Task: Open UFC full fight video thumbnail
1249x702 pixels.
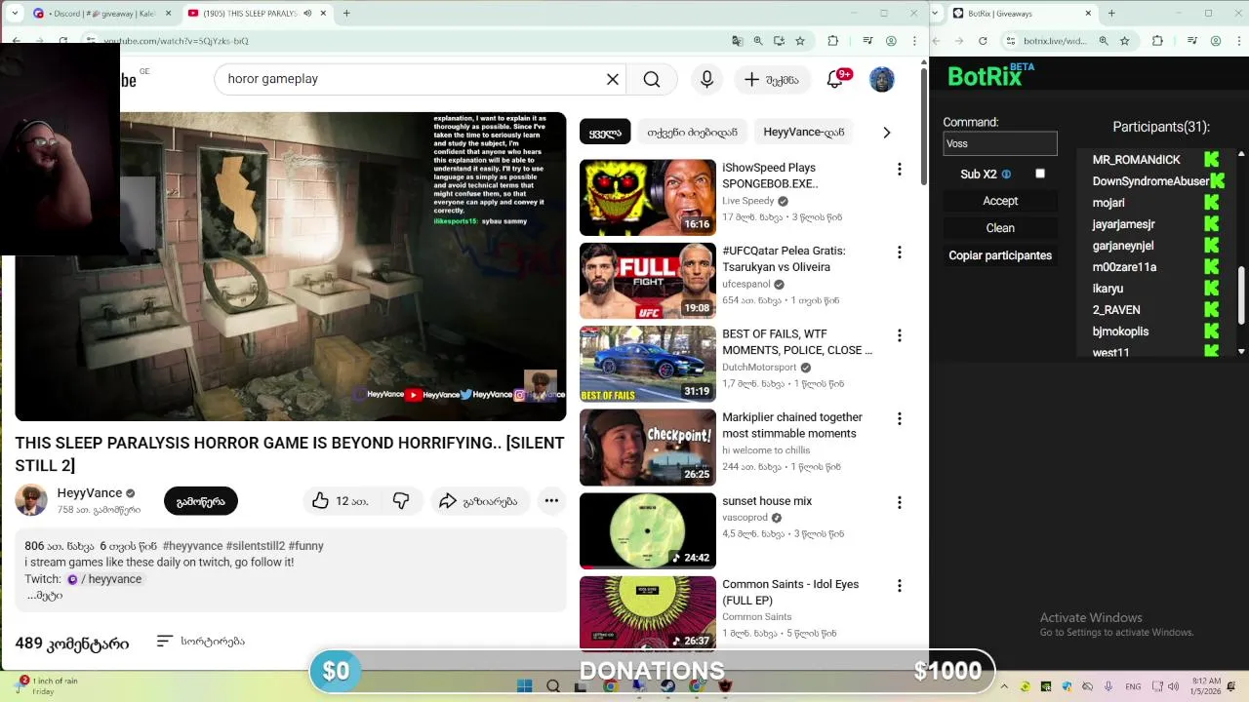Action: tap(648, 281)
